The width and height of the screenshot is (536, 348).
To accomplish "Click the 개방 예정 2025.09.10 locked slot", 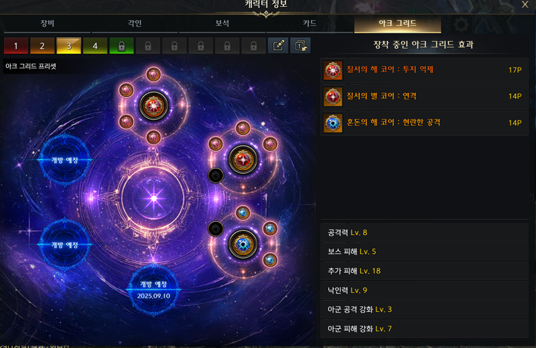I will 153,290.
